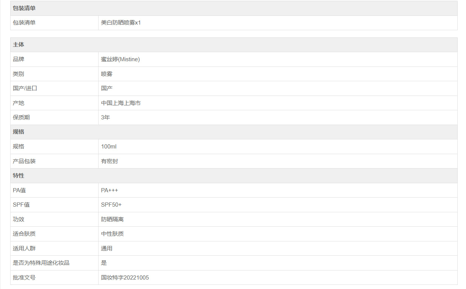Click the "有密封" product packaging value

click(110, 161)
